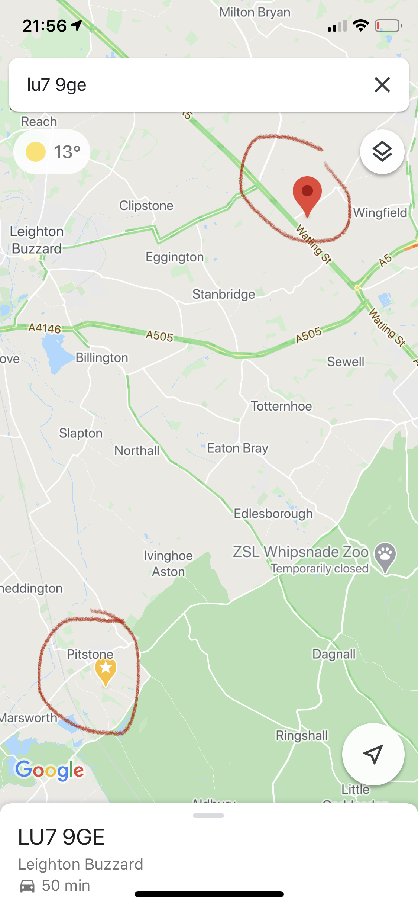The width and height of the screenshot is (418, 906).
Task: Select the ZSL Whipsnade Zoo text label
Action: 301,552
